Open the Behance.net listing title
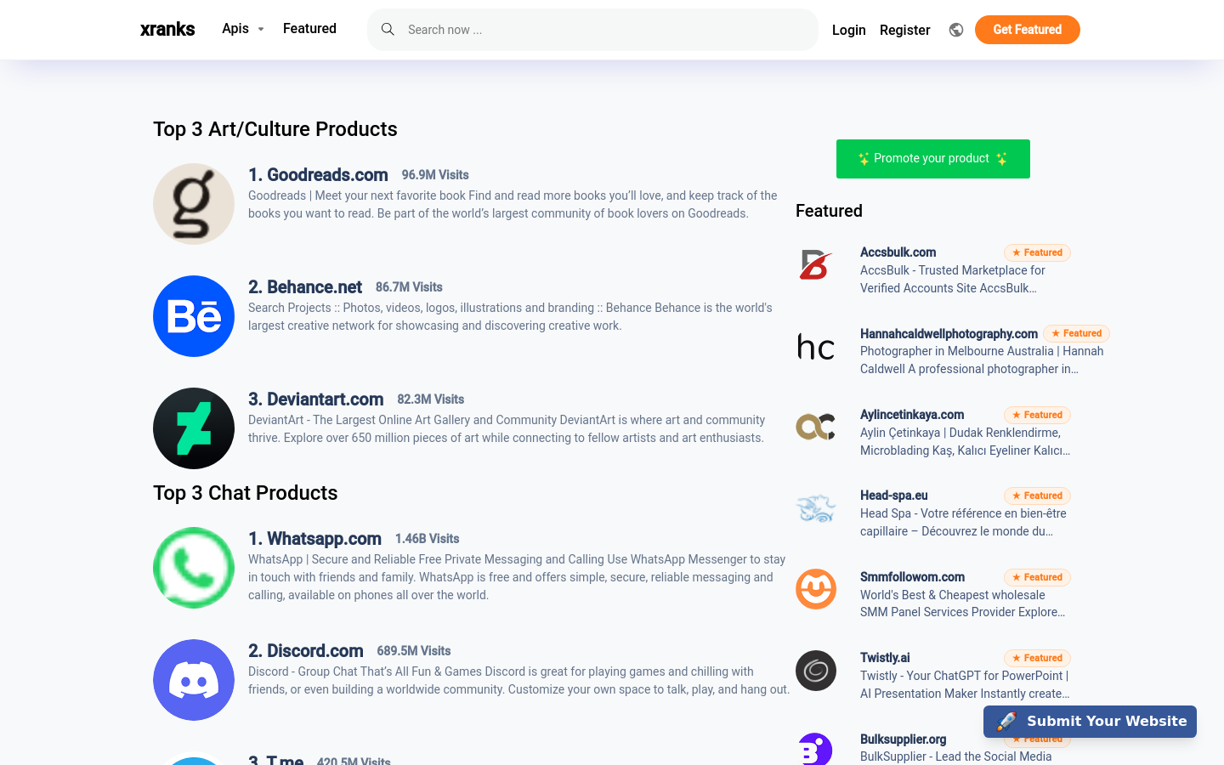 click(x=305, y=287)
